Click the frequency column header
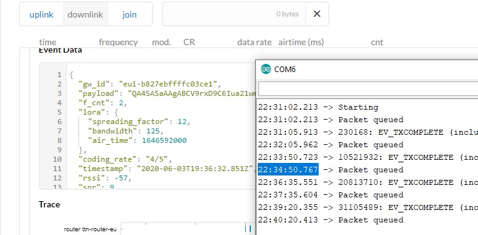 click(x=119, y=43)
